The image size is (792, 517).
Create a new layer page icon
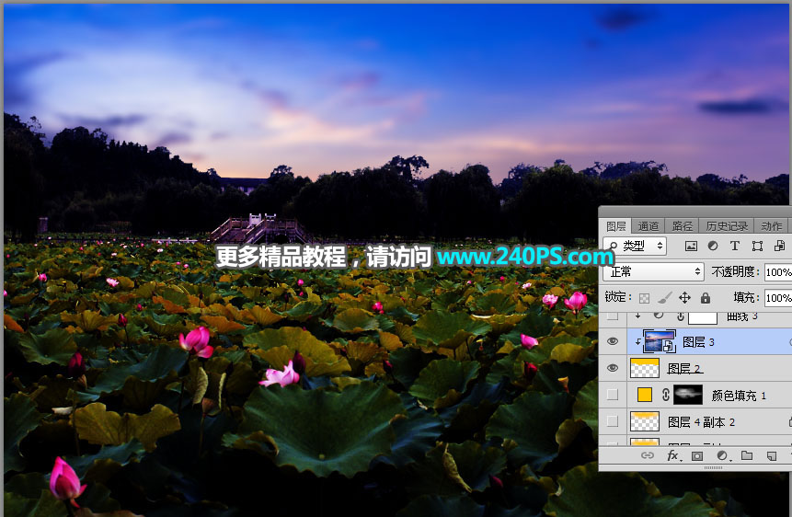771,456
